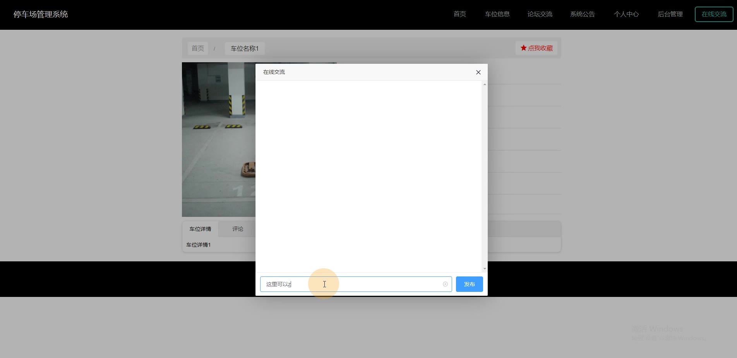Open the 系统公告 menu item
737x358 pixels.
(x=583, y=14)
